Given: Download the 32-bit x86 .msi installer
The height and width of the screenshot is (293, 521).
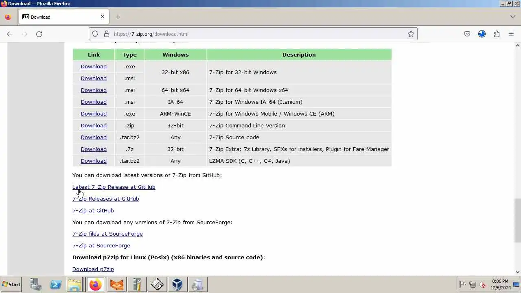Looking at the screenshot, I should pos(94,79).
